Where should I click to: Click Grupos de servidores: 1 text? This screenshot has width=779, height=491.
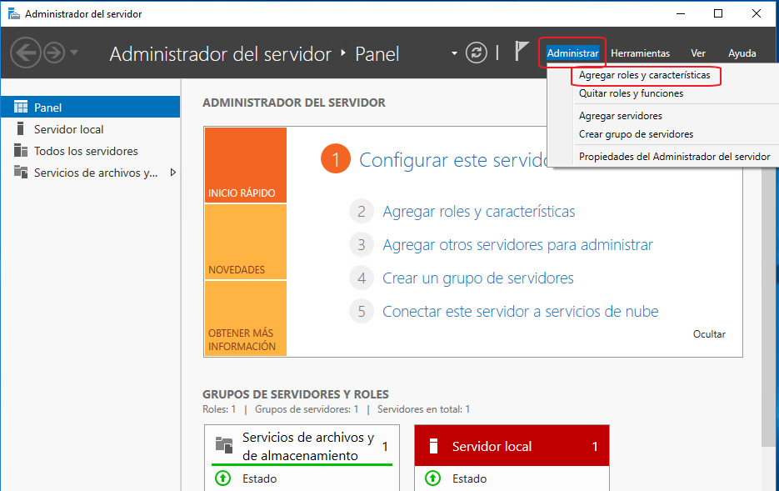(307, 409)
